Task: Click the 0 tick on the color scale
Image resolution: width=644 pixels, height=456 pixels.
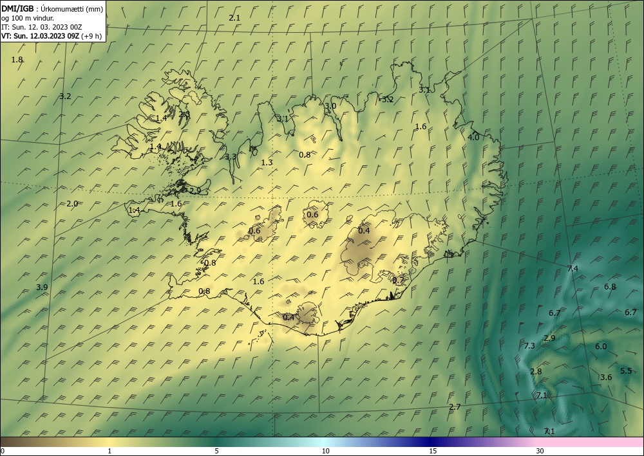Action: tap(3, 451)
